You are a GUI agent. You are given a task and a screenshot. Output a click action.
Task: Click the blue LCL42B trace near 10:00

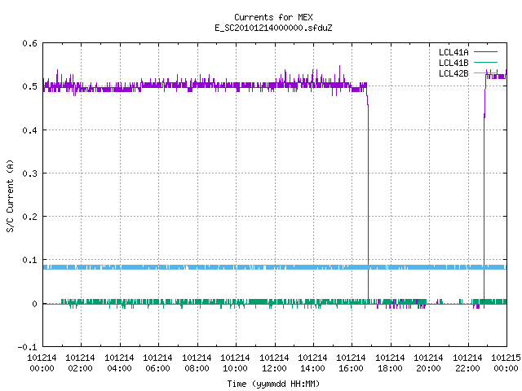click(236, 267)
